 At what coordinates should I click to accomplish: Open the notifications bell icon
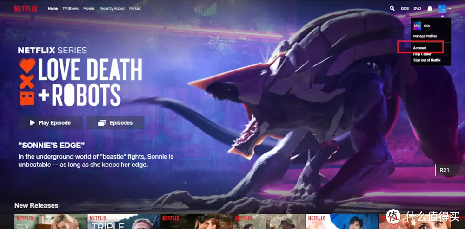click(x=430, y=8)
